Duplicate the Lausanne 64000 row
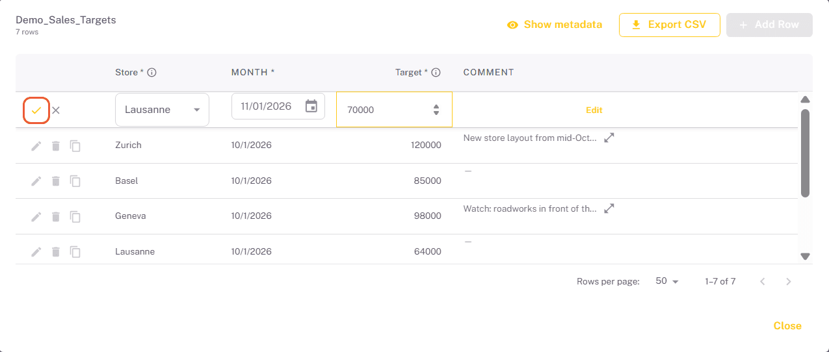The width and height of the screenshot is (829, 352). [x=75, y=251]
